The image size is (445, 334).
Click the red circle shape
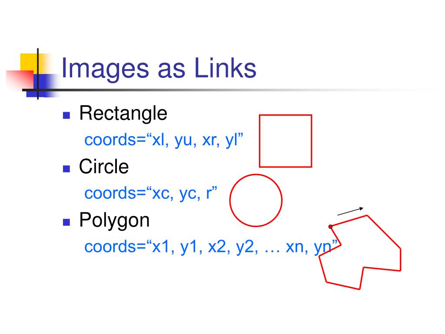click(256, 200)
